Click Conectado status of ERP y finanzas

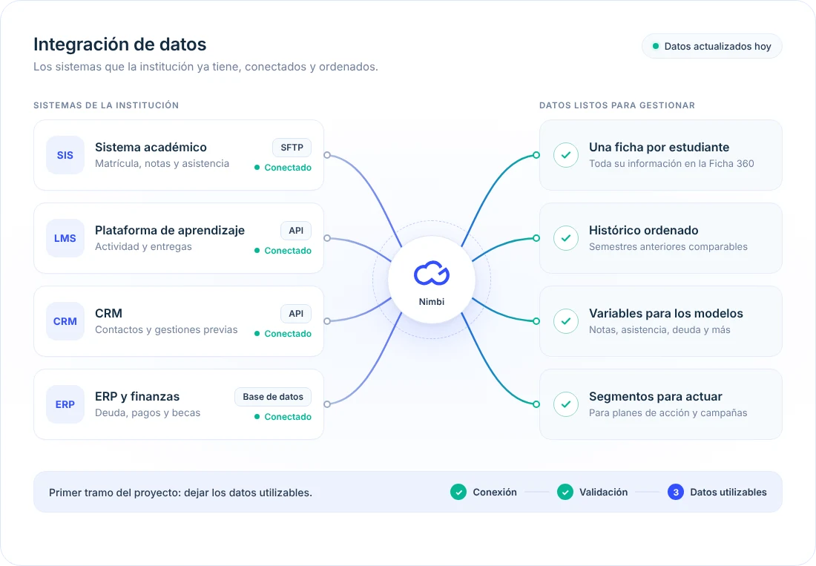pyautogui.click(x=283, y=417)
